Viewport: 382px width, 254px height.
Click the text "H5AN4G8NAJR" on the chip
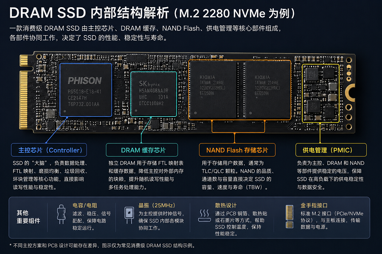pyautogui.click(x=154, y=91)
